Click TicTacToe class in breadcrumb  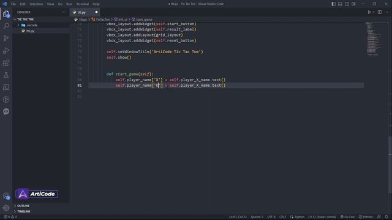(x=103, y=20)
